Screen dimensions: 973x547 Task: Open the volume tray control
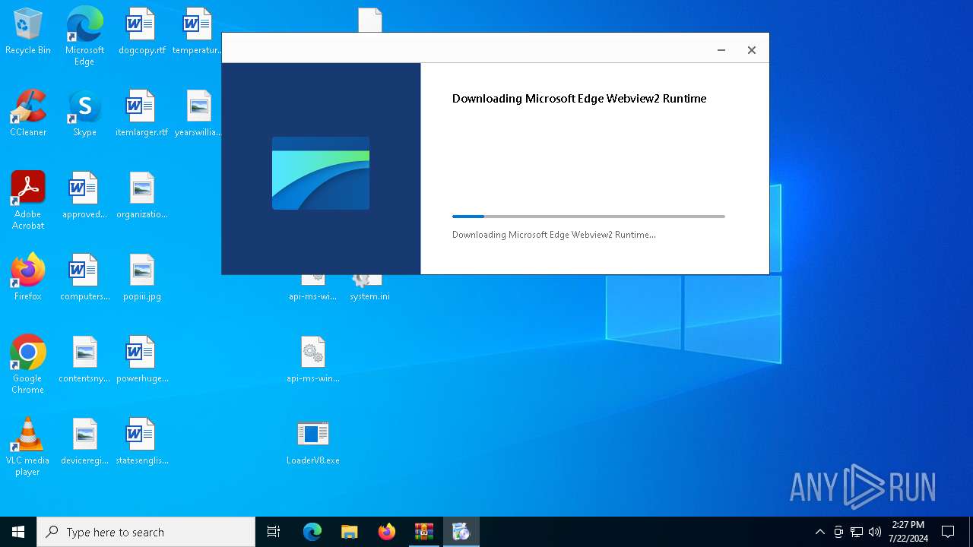(x=875, y=532)
